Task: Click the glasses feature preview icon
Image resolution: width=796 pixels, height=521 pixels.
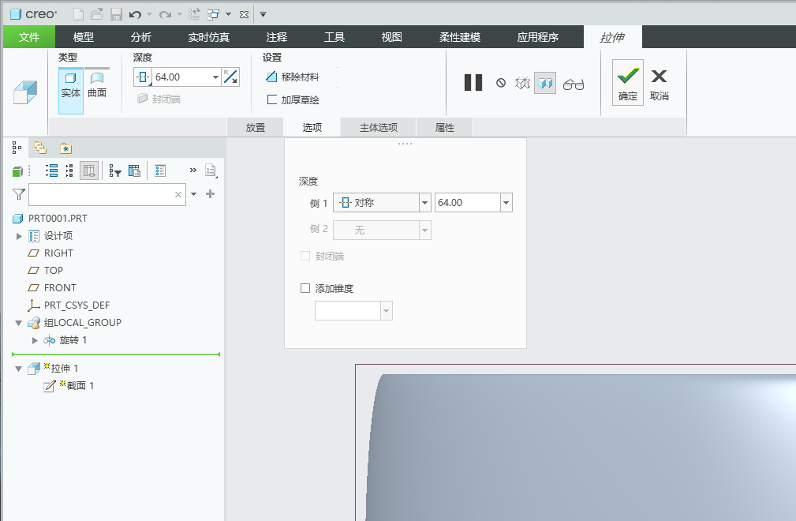Action: [x=574, y=82]
